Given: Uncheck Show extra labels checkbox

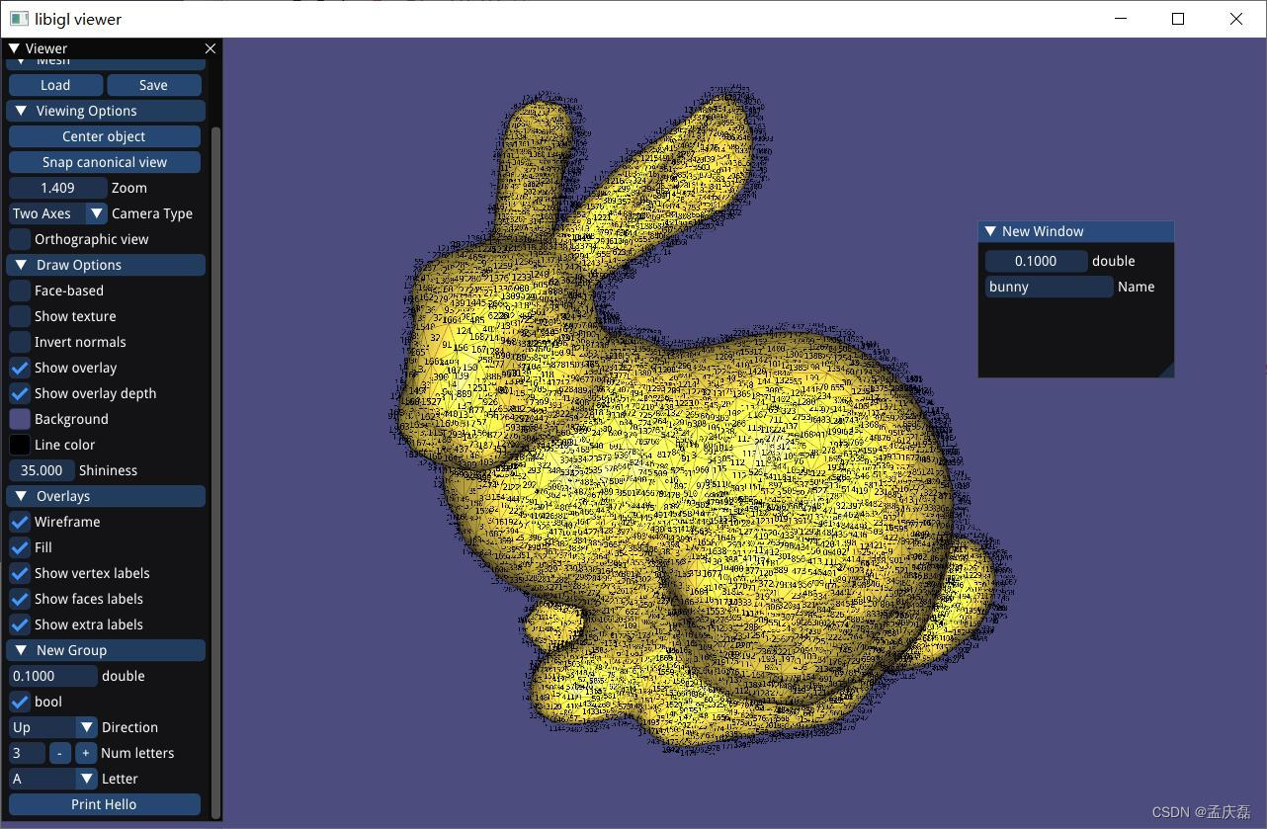Looking at the screenshot, I should (20, 624).
